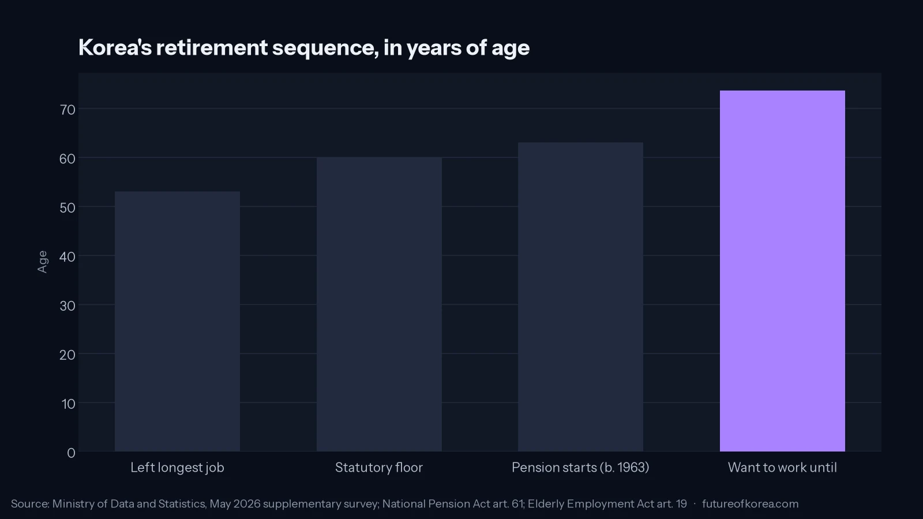The height and width of the screenshot is (519, 923).
Task: Click the 30 tick on y-axis
Action: 67,306
